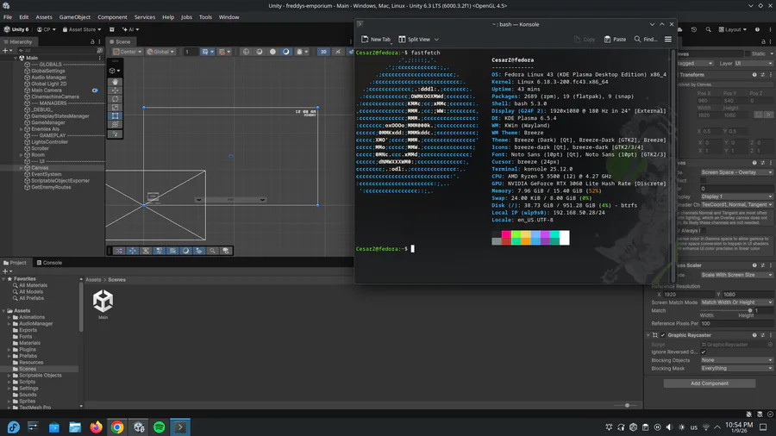Switch to the Project tab
This screenshot has width=776, height=436.
[15, 263]
